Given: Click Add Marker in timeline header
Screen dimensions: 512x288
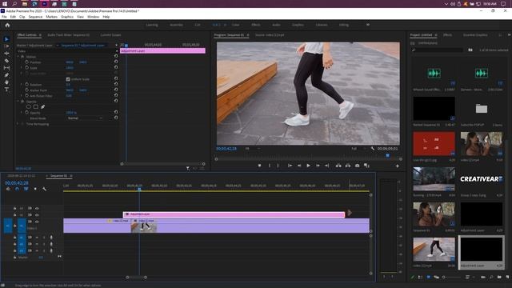Looking at the screenshot, I should (35, 189).
